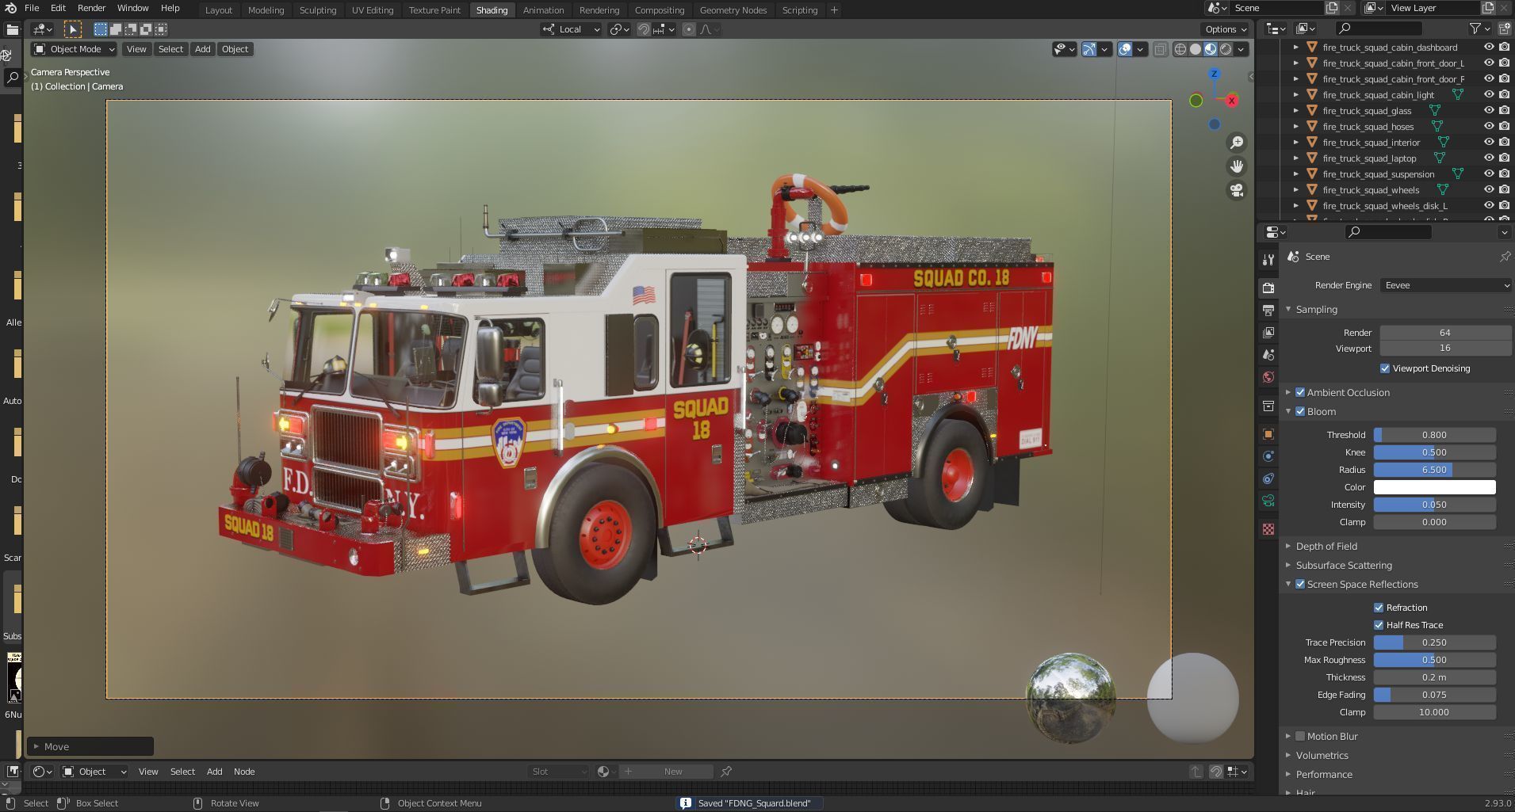Toggle X-Ray in viewport header
This screenshot has width=1515, height=812.
1160,49
